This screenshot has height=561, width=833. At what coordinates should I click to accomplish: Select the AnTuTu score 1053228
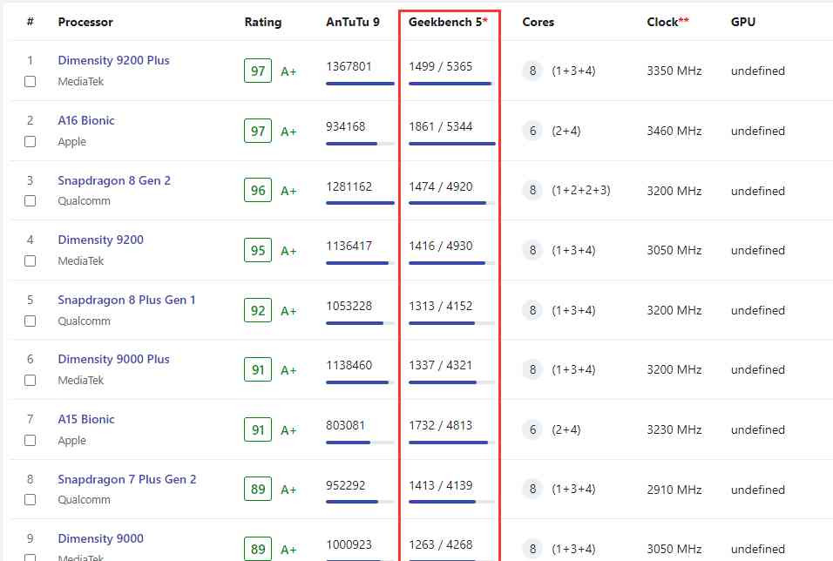click(x=349, y=306)
